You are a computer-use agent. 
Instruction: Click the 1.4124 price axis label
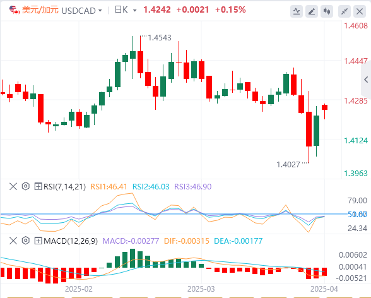356,141
